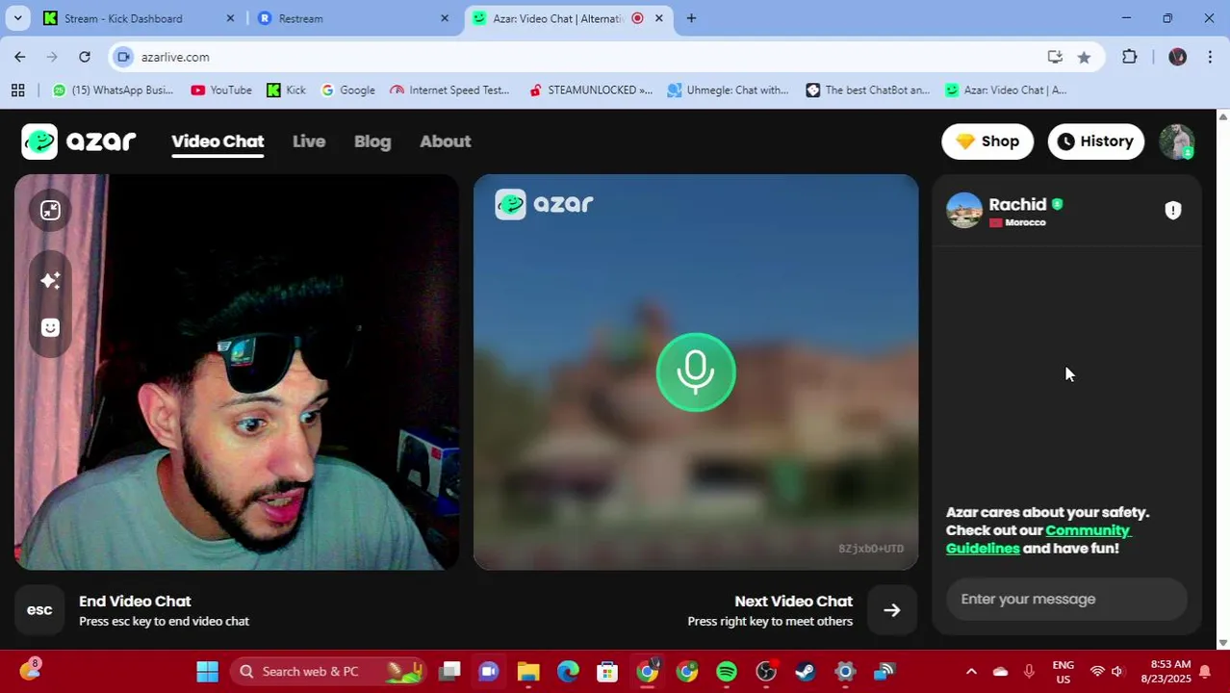Open Steam from the taskbar
The width and height of the screenshot is (1230, 693).
pos(806,672)
